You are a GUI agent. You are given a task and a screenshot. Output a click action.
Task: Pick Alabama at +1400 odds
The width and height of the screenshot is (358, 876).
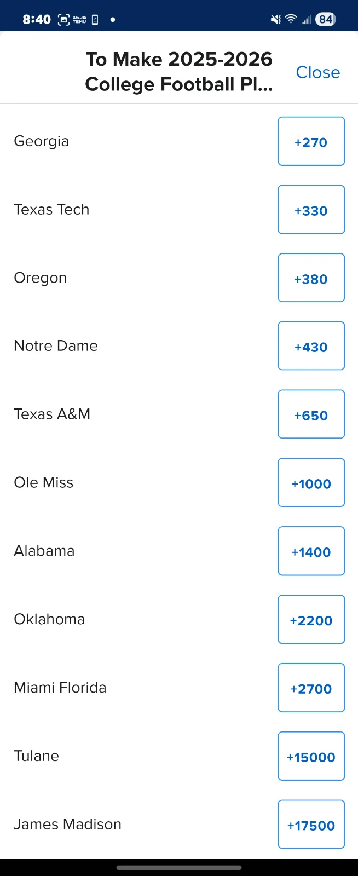311,551
